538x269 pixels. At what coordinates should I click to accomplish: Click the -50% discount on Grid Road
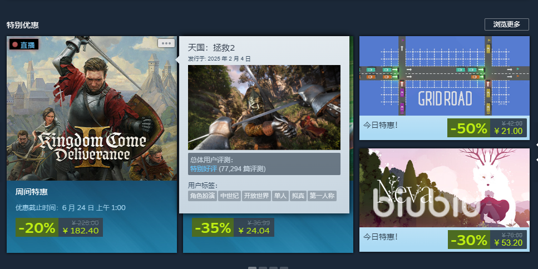[468, 128]
